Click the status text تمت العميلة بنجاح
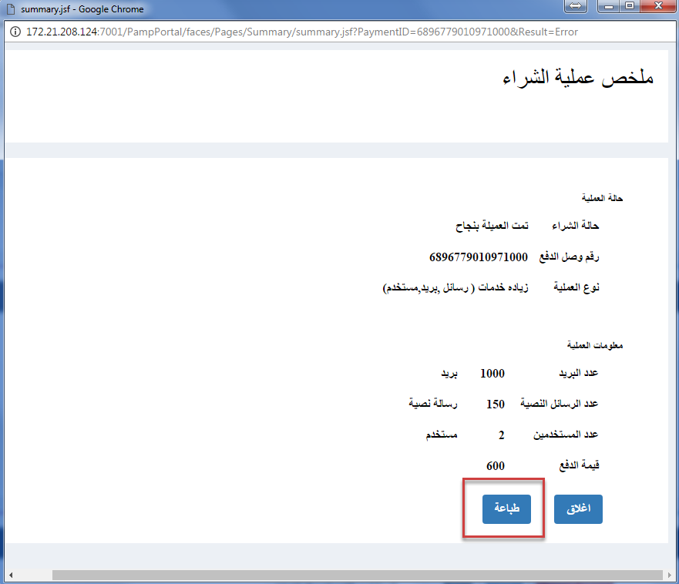This screenshot has height=584, width=679. click(492, 226)
